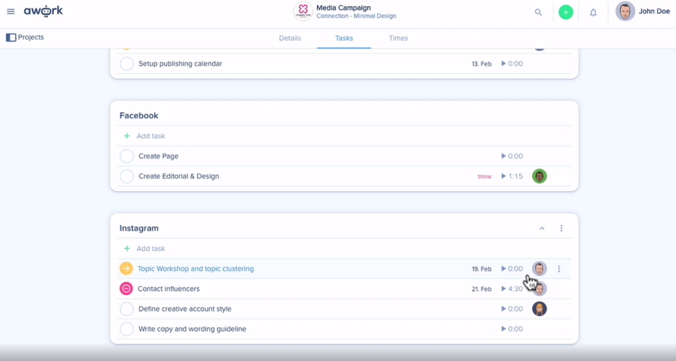Click the 13. Feb due date
The height and width of the screenshot is (361, 676).
pyautogui.click(x=481, y=64)
